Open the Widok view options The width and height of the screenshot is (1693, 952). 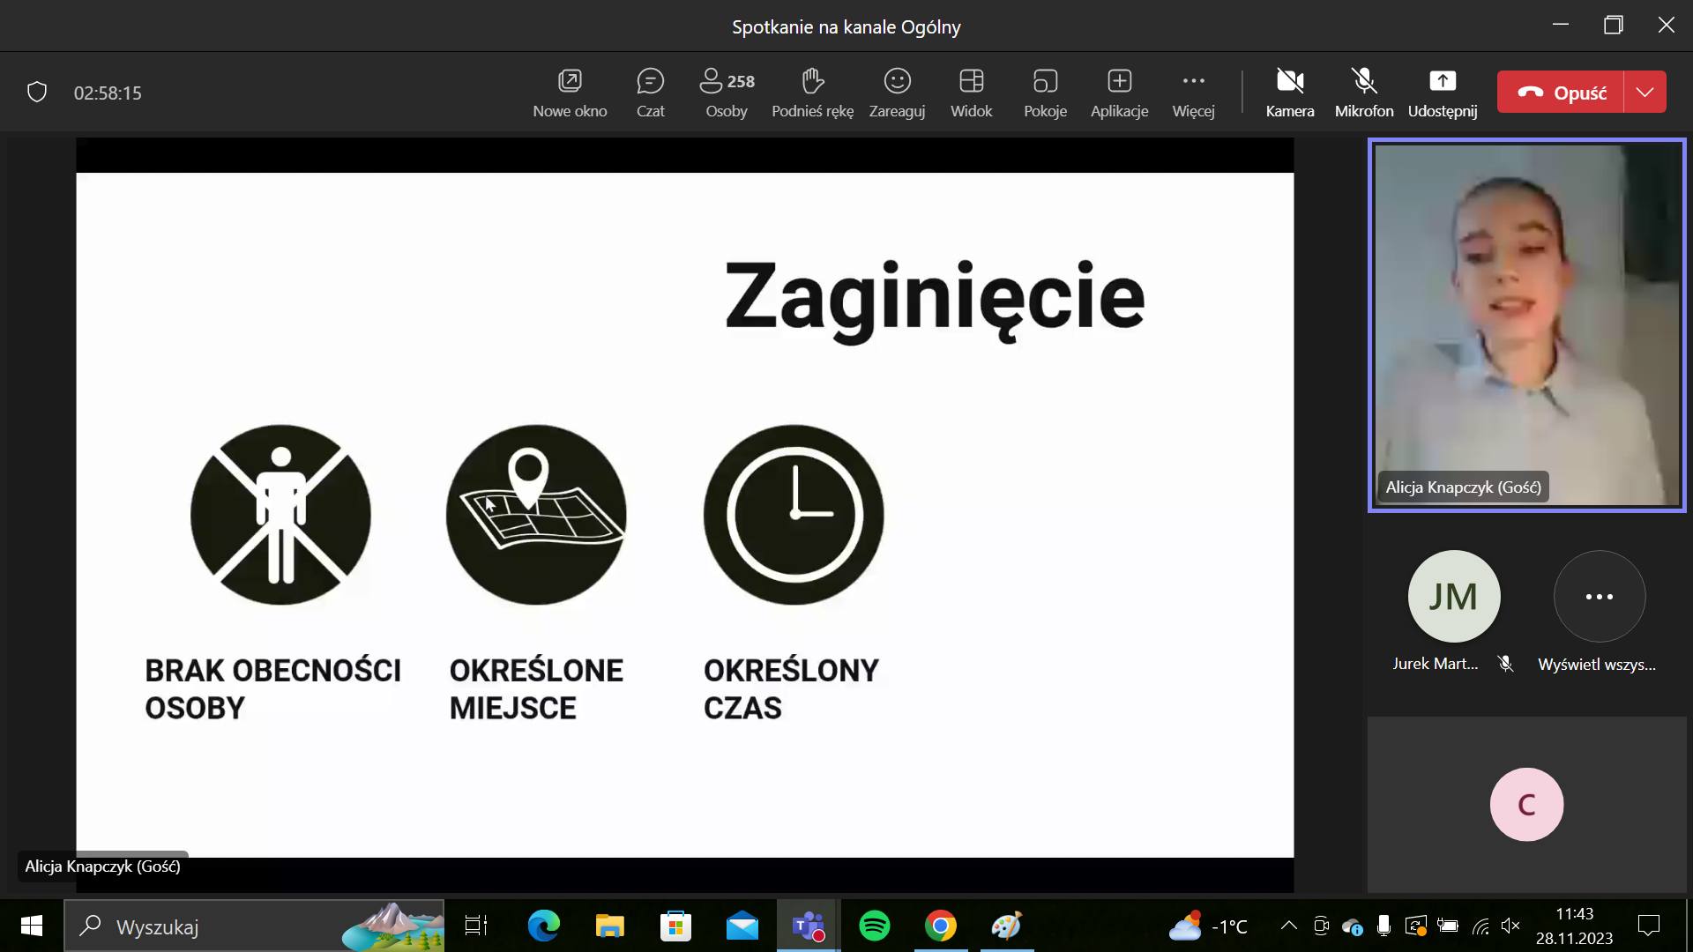pyautogui.click(x=971, y=93)
